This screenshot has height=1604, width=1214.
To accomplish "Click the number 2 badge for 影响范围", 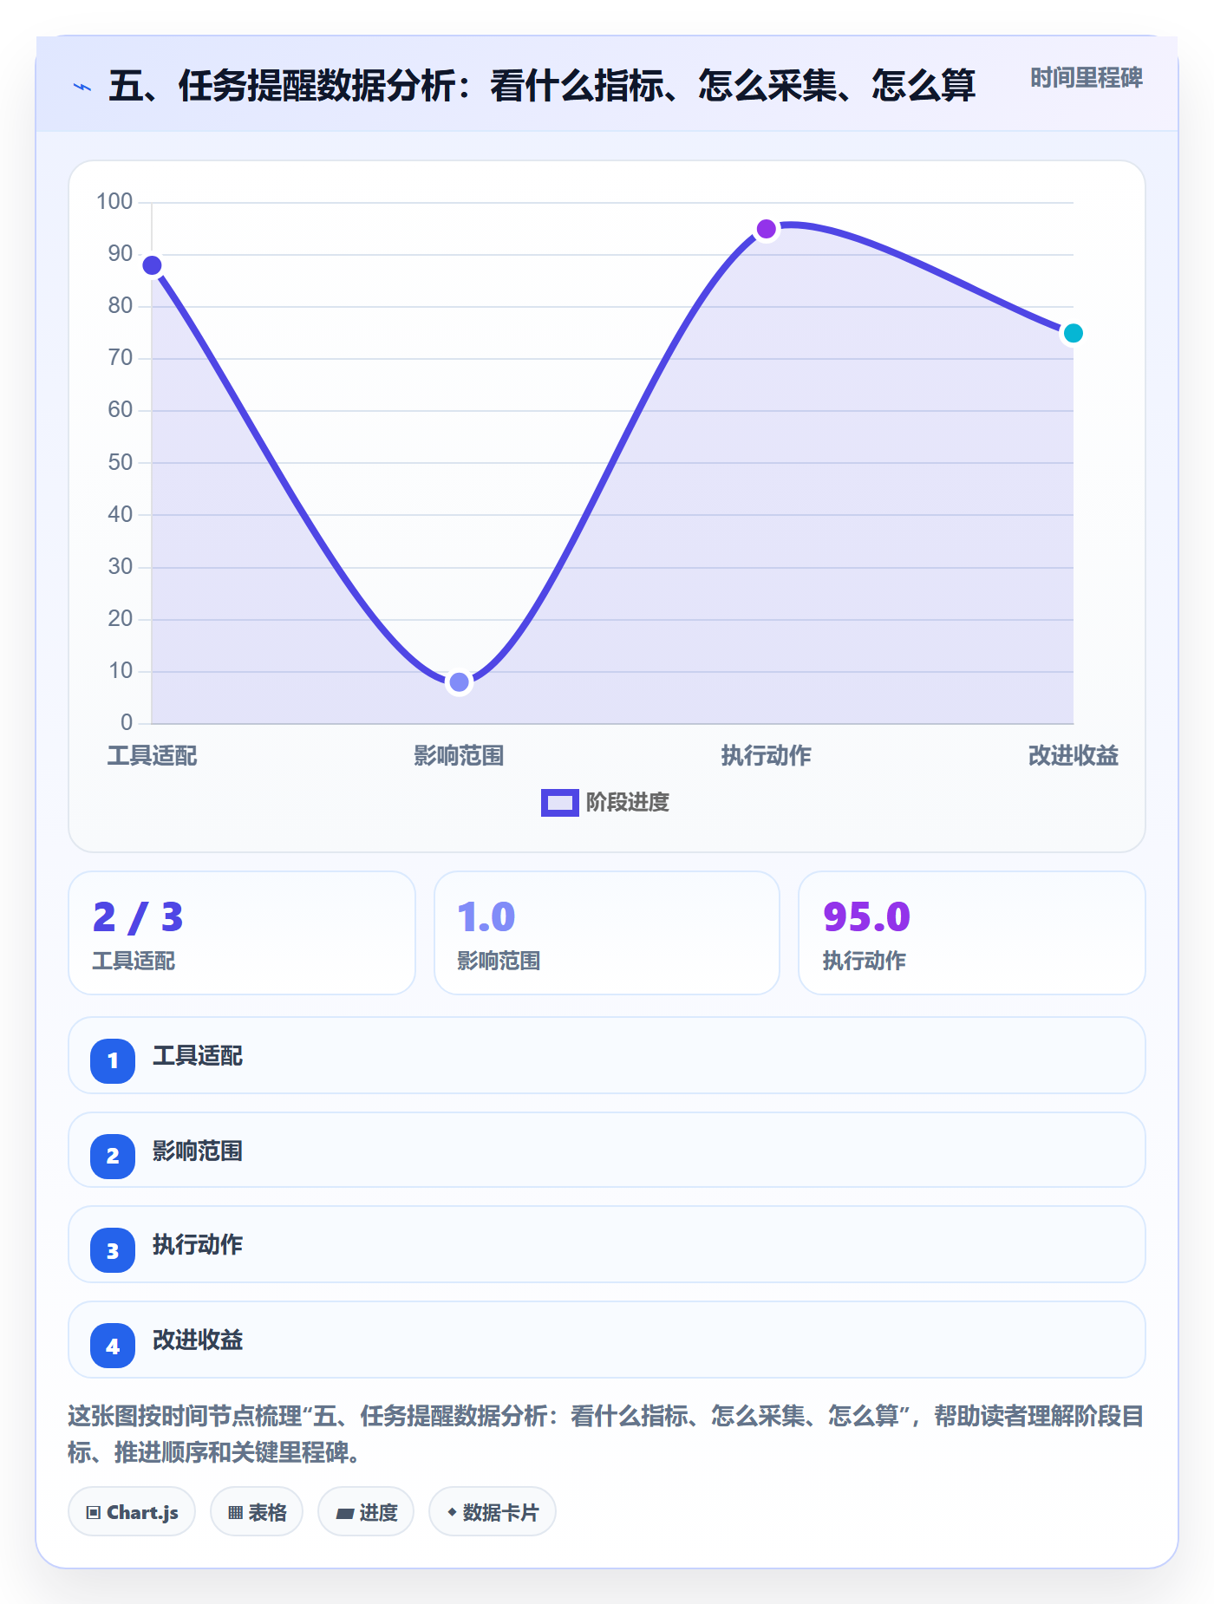I will 113,1156.
